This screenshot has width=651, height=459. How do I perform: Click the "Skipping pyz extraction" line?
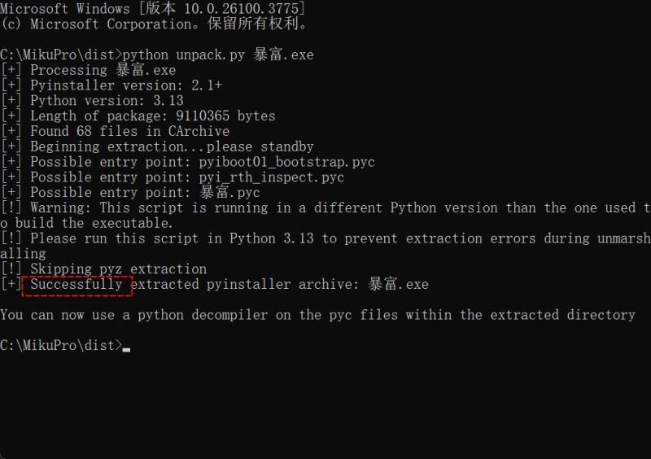[x=118, y=269]
